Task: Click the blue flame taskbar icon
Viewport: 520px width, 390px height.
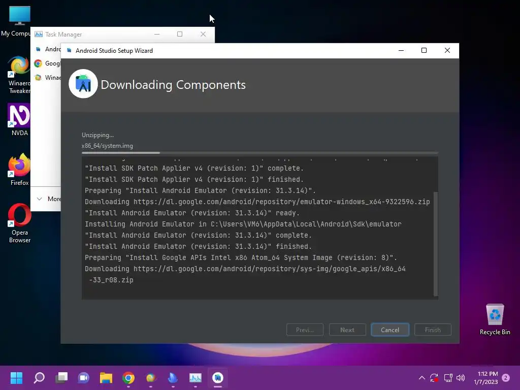Action: (x=173, y=378)
